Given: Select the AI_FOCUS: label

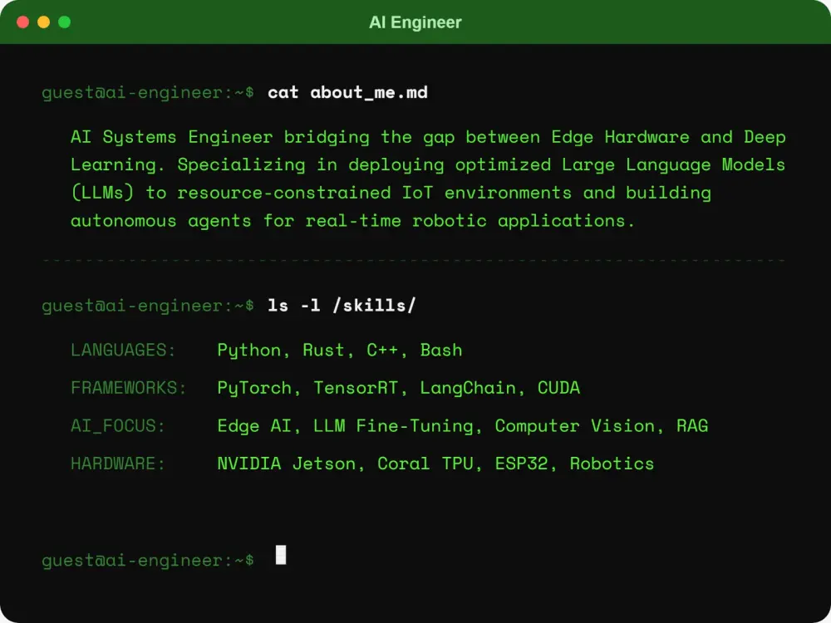Looking at the screenshot, I should click(118, 426).
